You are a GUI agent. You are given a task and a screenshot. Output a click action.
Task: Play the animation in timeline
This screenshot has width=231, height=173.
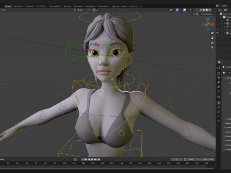pos(92,160)
